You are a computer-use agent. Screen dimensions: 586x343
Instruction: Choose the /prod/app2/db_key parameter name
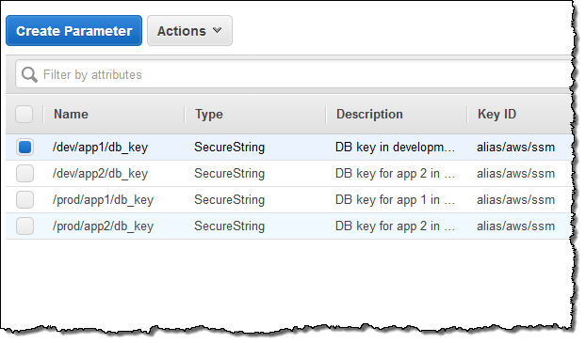103,226
